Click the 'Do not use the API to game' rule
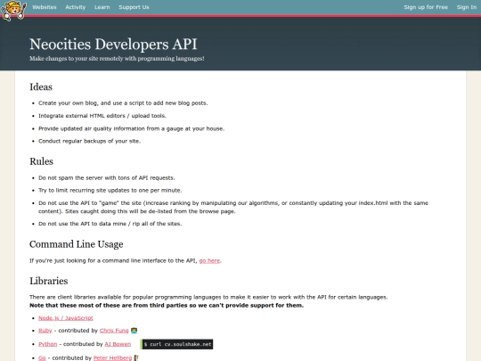Screen dimensions: 481x361 [x=233, y=207]
